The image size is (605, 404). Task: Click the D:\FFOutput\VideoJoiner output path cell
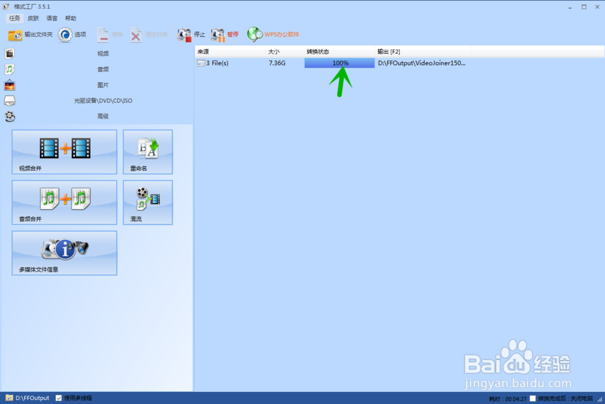click(422, 63)
